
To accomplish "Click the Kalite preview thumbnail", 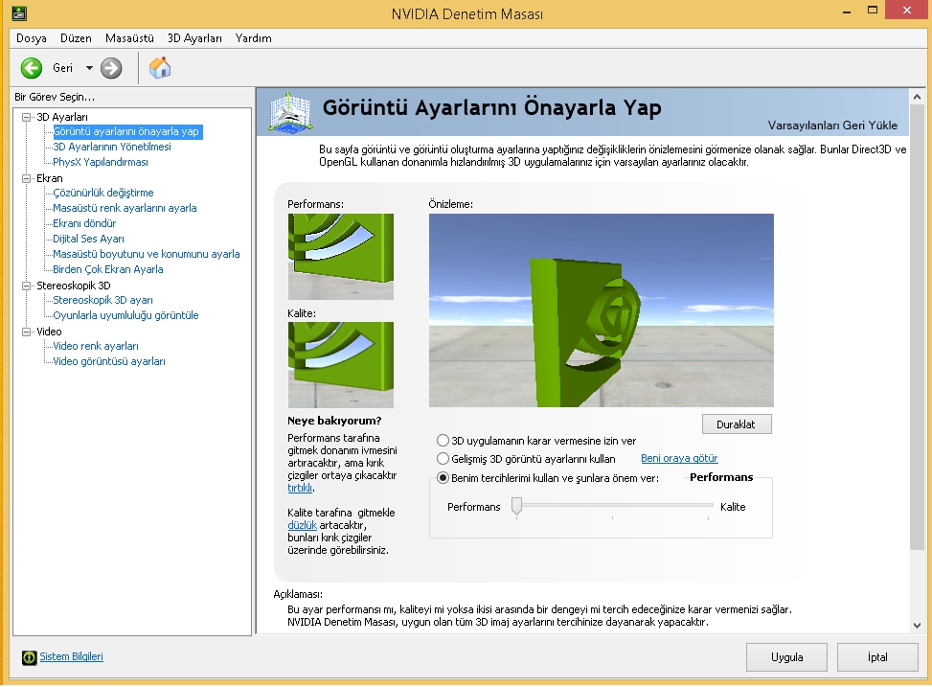I will pos(341,365).
